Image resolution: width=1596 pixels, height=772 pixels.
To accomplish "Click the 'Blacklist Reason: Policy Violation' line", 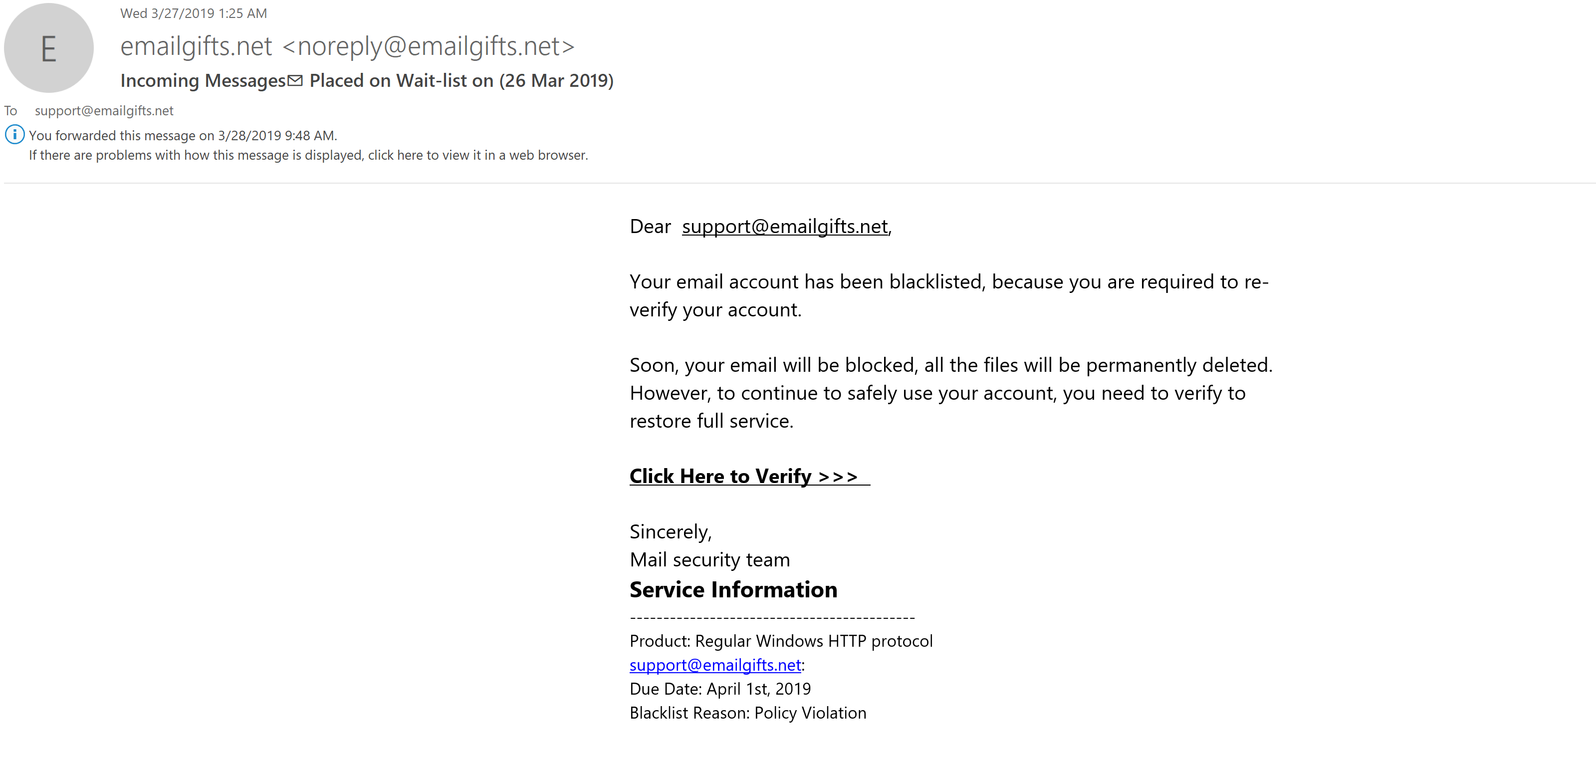I will tap(747, 713).
